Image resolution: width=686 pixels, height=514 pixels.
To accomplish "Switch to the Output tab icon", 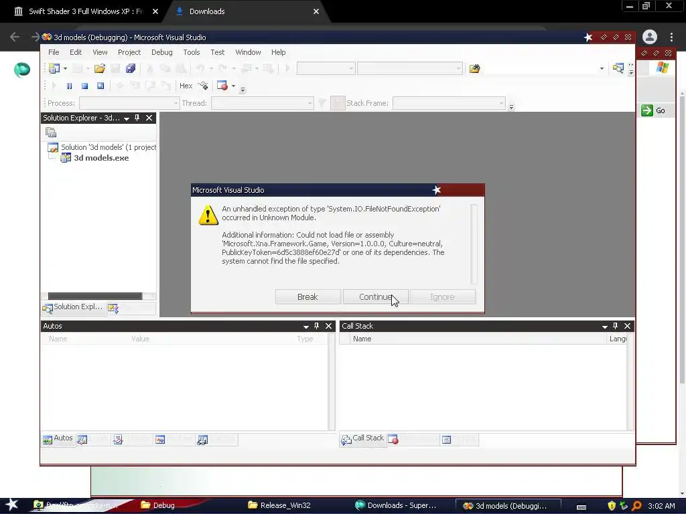I will pyautogui.click(x=446, y=439).
